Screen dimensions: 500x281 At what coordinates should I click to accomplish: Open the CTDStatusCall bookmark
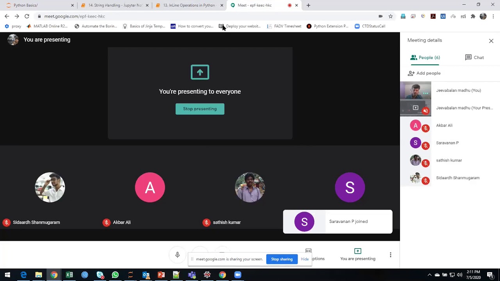370,26
